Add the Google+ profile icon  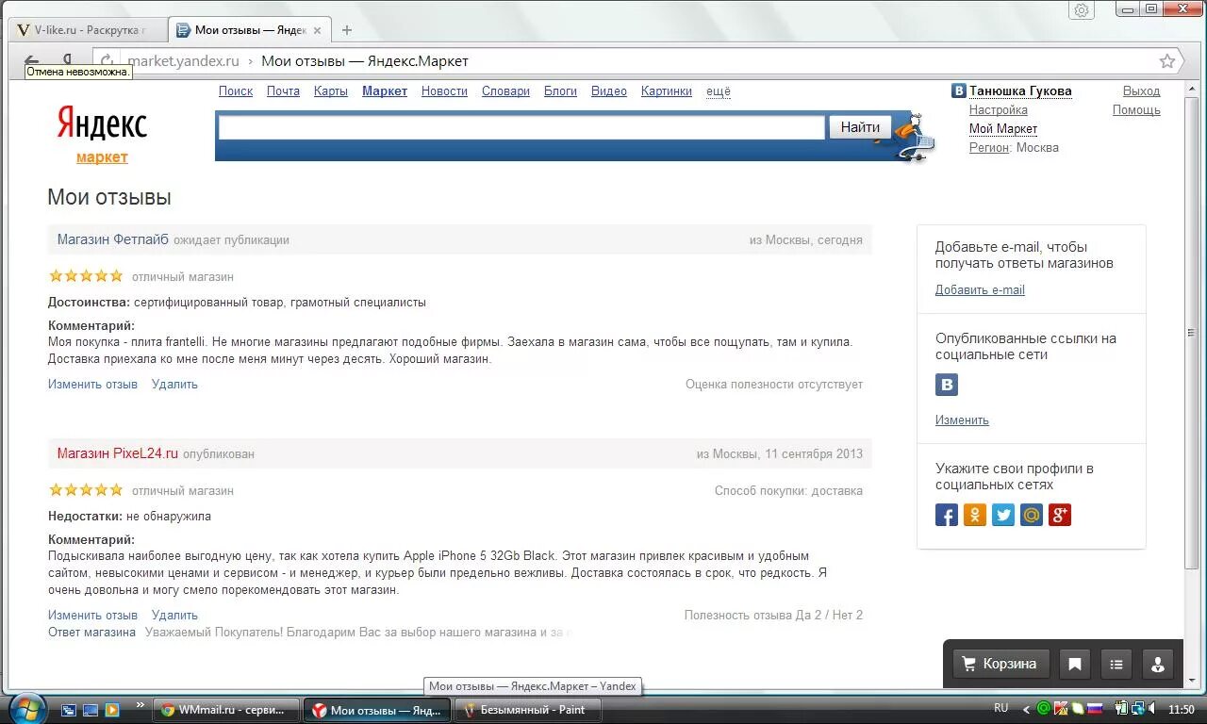(1060, 515)
